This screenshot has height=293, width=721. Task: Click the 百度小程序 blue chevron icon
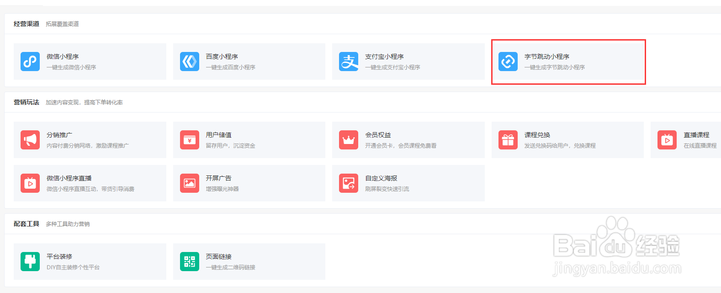[x=190, y=62]
